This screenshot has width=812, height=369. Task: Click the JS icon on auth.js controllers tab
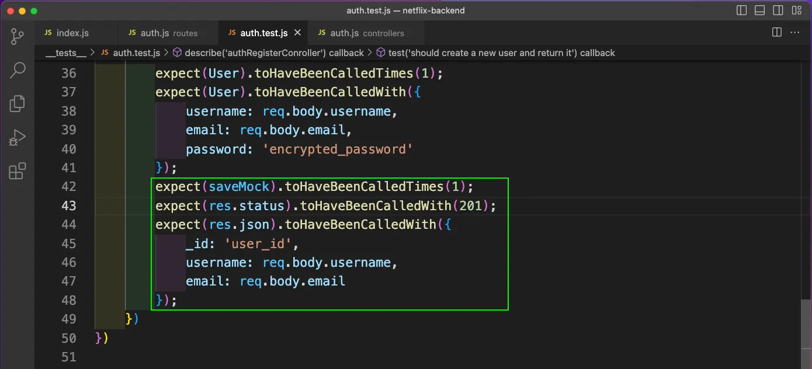click(x=322, y=33)
